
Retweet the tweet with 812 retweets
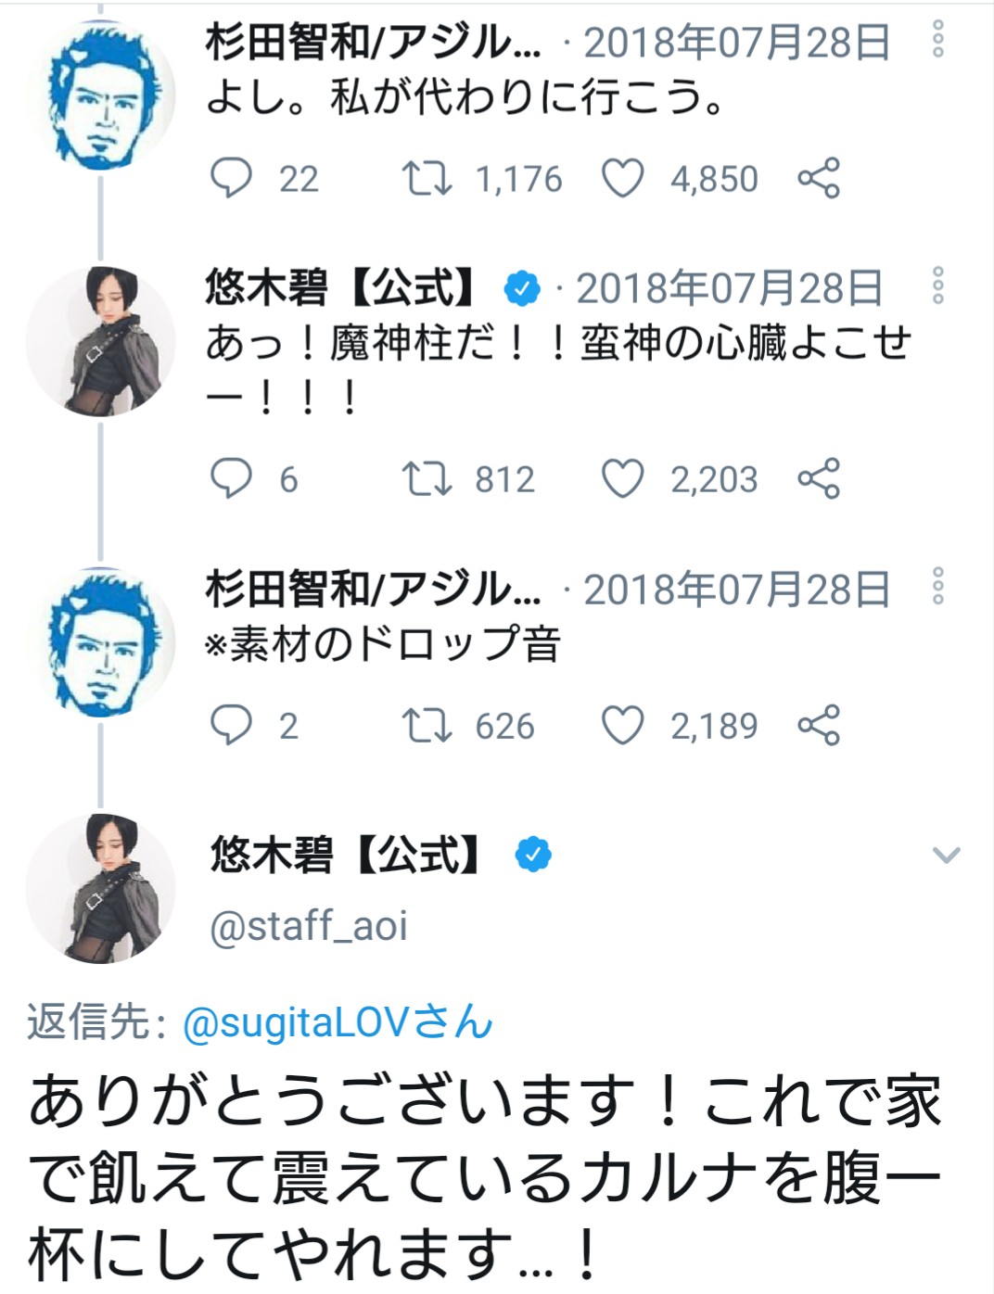tap(427, 478)
